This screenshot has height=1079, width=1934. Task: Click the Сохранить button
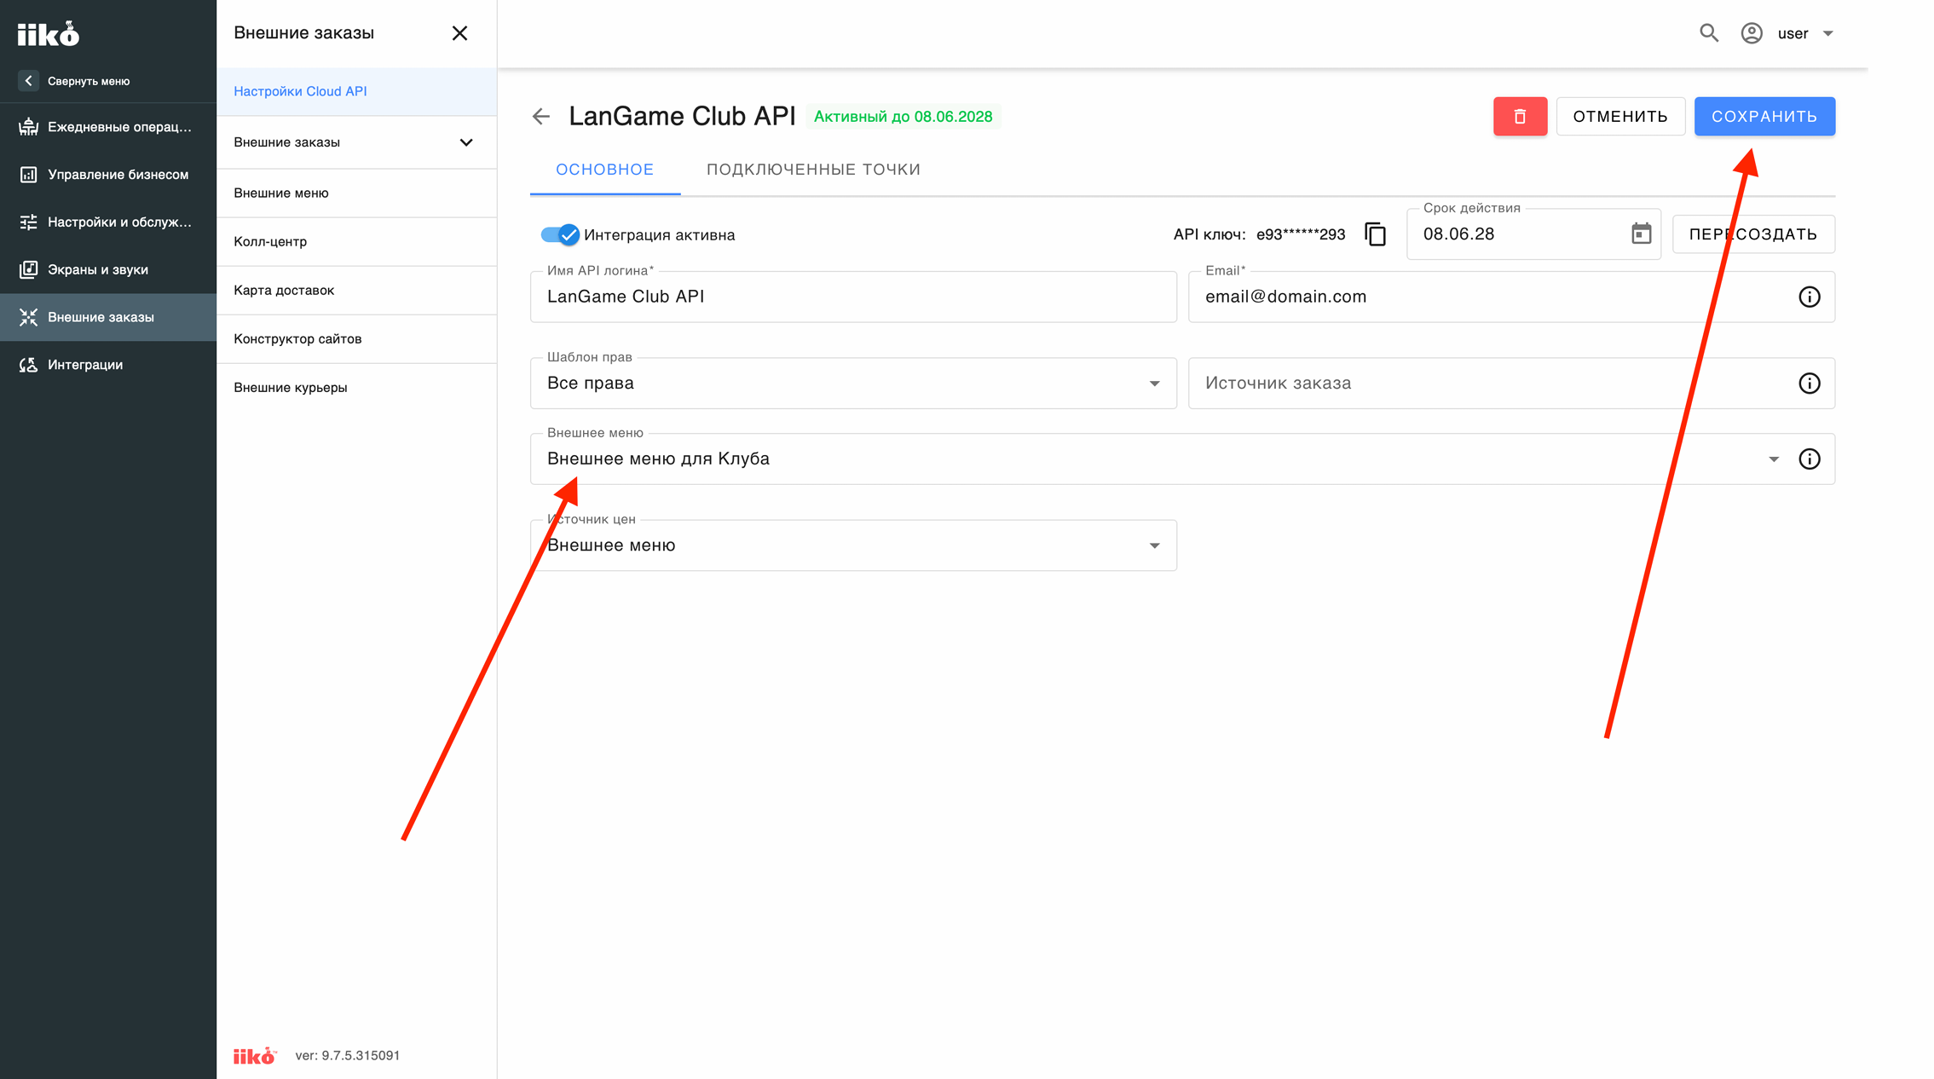(x=1764, y=117)
